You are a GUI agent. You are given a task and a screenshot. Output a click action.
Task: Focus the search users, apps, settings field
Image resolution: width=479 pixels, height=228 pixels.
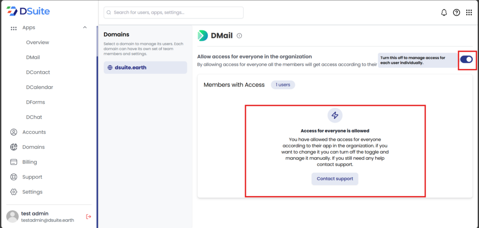point(173,13)
